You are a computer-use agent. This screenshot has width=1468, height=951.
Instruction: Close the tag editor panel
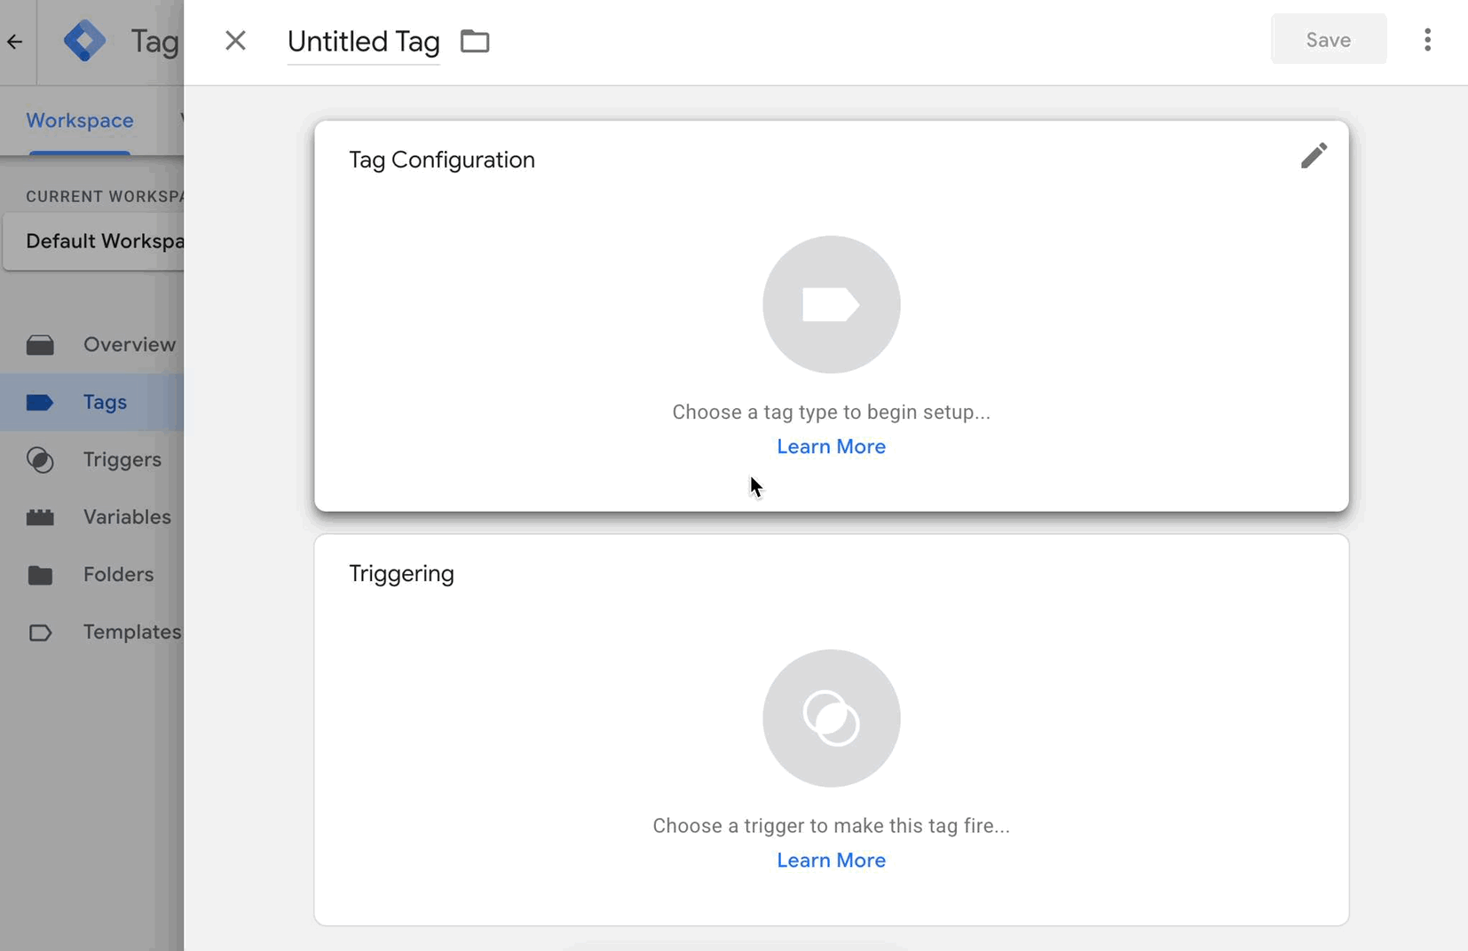235,41
